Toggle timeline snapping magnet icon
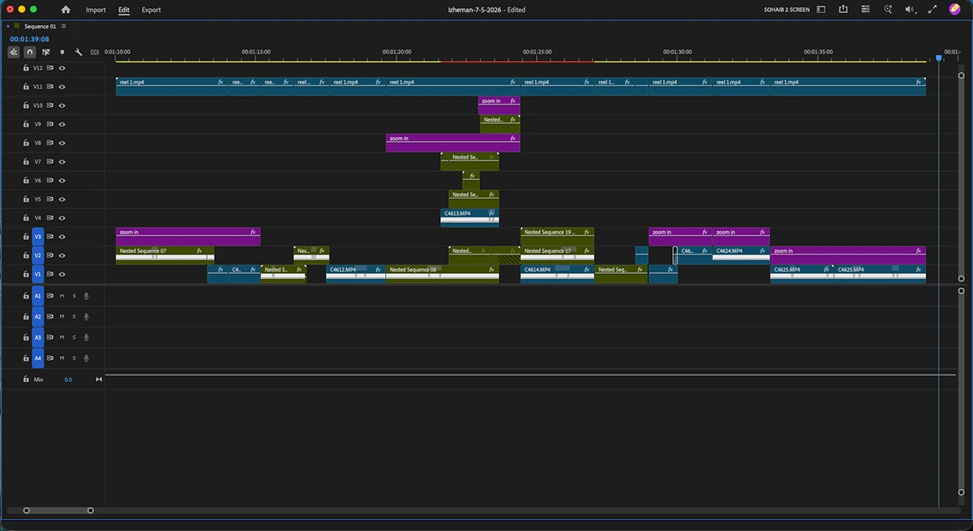The height and width of the screenshot is (531, 973). pyautogui.click(x=30, y=52)
